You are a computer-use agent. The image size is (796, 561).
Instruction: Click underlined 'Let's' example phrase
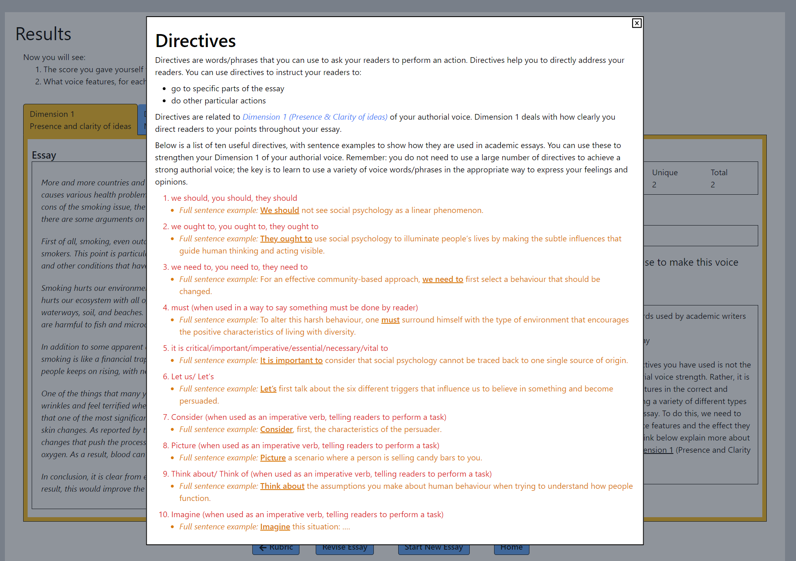(268, 389)
